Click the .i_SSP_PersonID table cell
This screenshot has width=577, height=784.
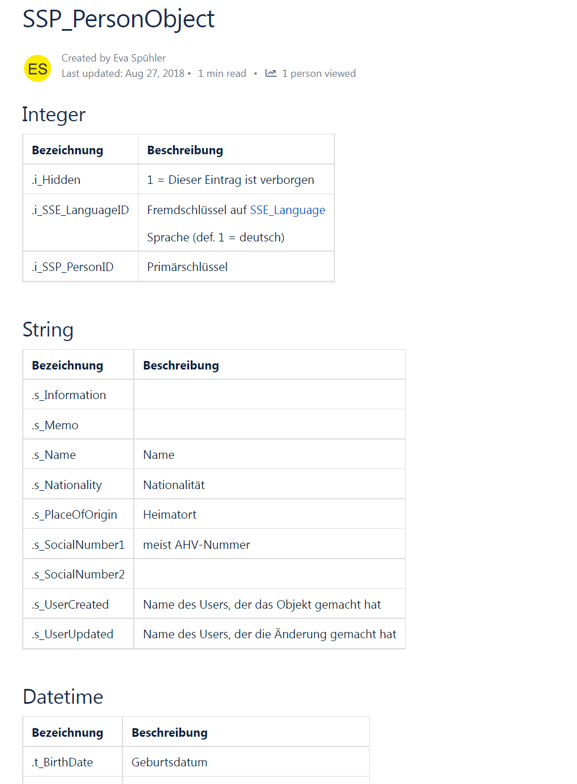coord(73,267)
